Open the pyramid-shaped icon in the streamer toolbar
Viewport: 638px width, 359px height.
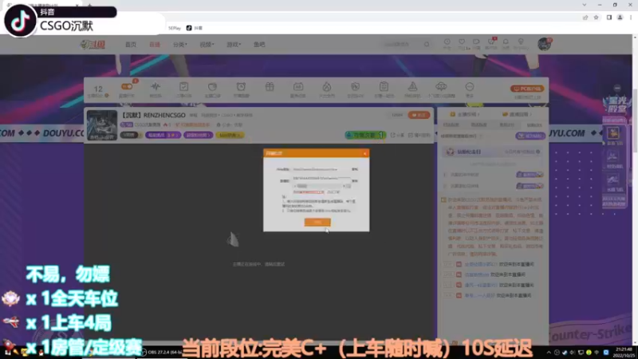[412, 86]
